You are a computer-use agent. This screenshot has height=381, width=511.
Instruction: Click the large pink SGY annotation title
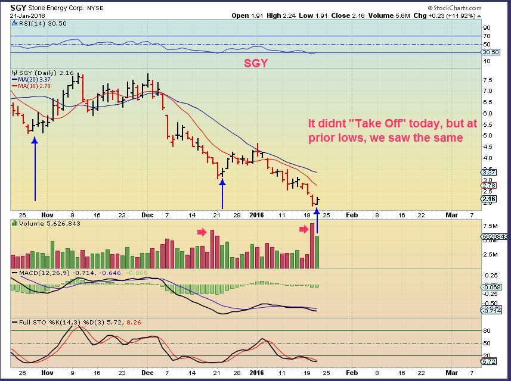[x=256, y=63]
